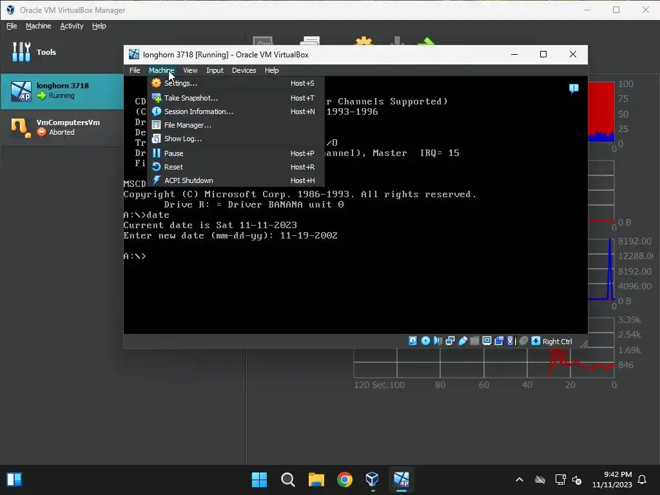This screenshot has width=660, height=495.
Task: Open the Manager window's File menu
Action: (x=12, y=26)
